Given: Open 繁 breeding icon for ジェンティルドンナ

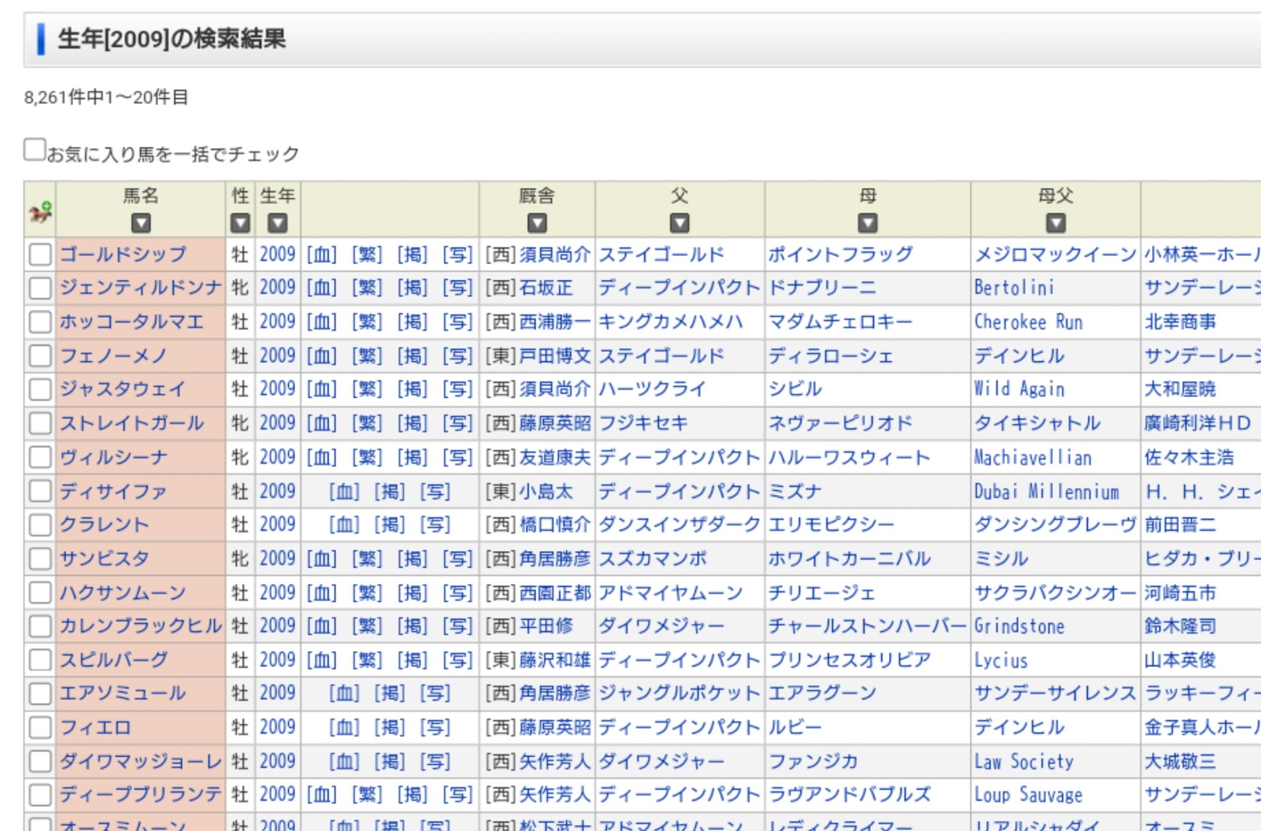Looking at the screenshot, I should (x=367, y=288).
